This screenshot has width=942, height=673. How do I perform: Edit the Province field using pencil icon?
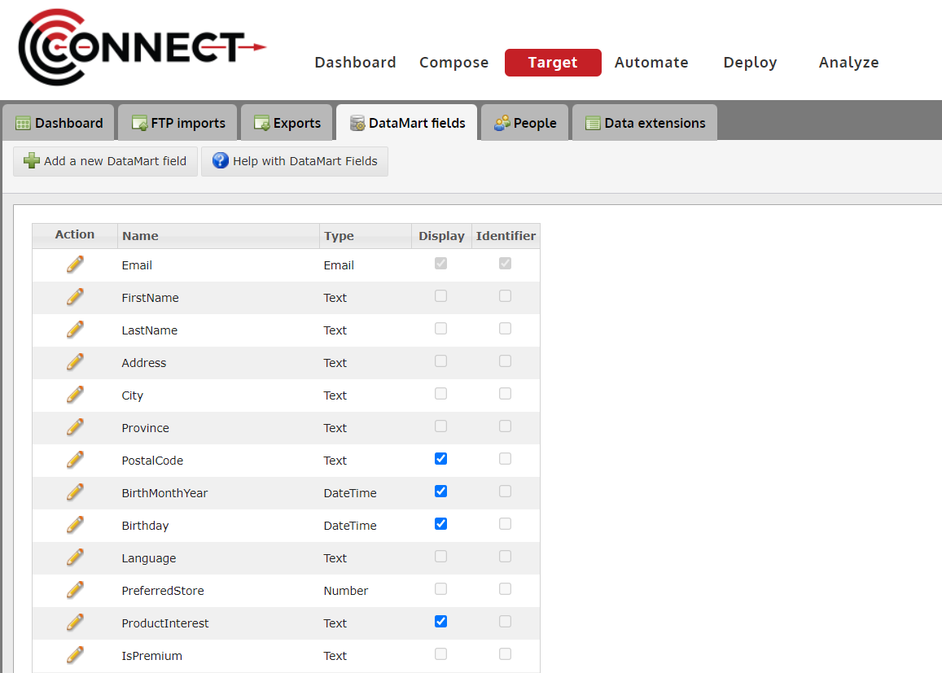(75, 427)
